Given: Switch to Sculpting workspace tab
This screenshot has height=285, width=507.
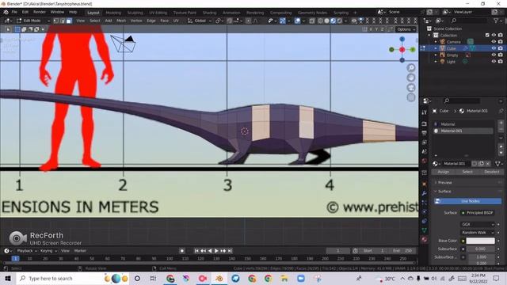Looking at the screenshot, I should (135, 13).
